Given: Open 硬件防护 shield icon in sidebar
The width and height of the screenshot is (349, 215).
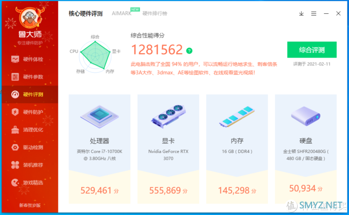Looking at the screenshot, I should [15, 112].
